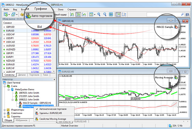The image size is (192, 129).
Task: Expand the Индикаторы tree node
Action: click(5, 110)
